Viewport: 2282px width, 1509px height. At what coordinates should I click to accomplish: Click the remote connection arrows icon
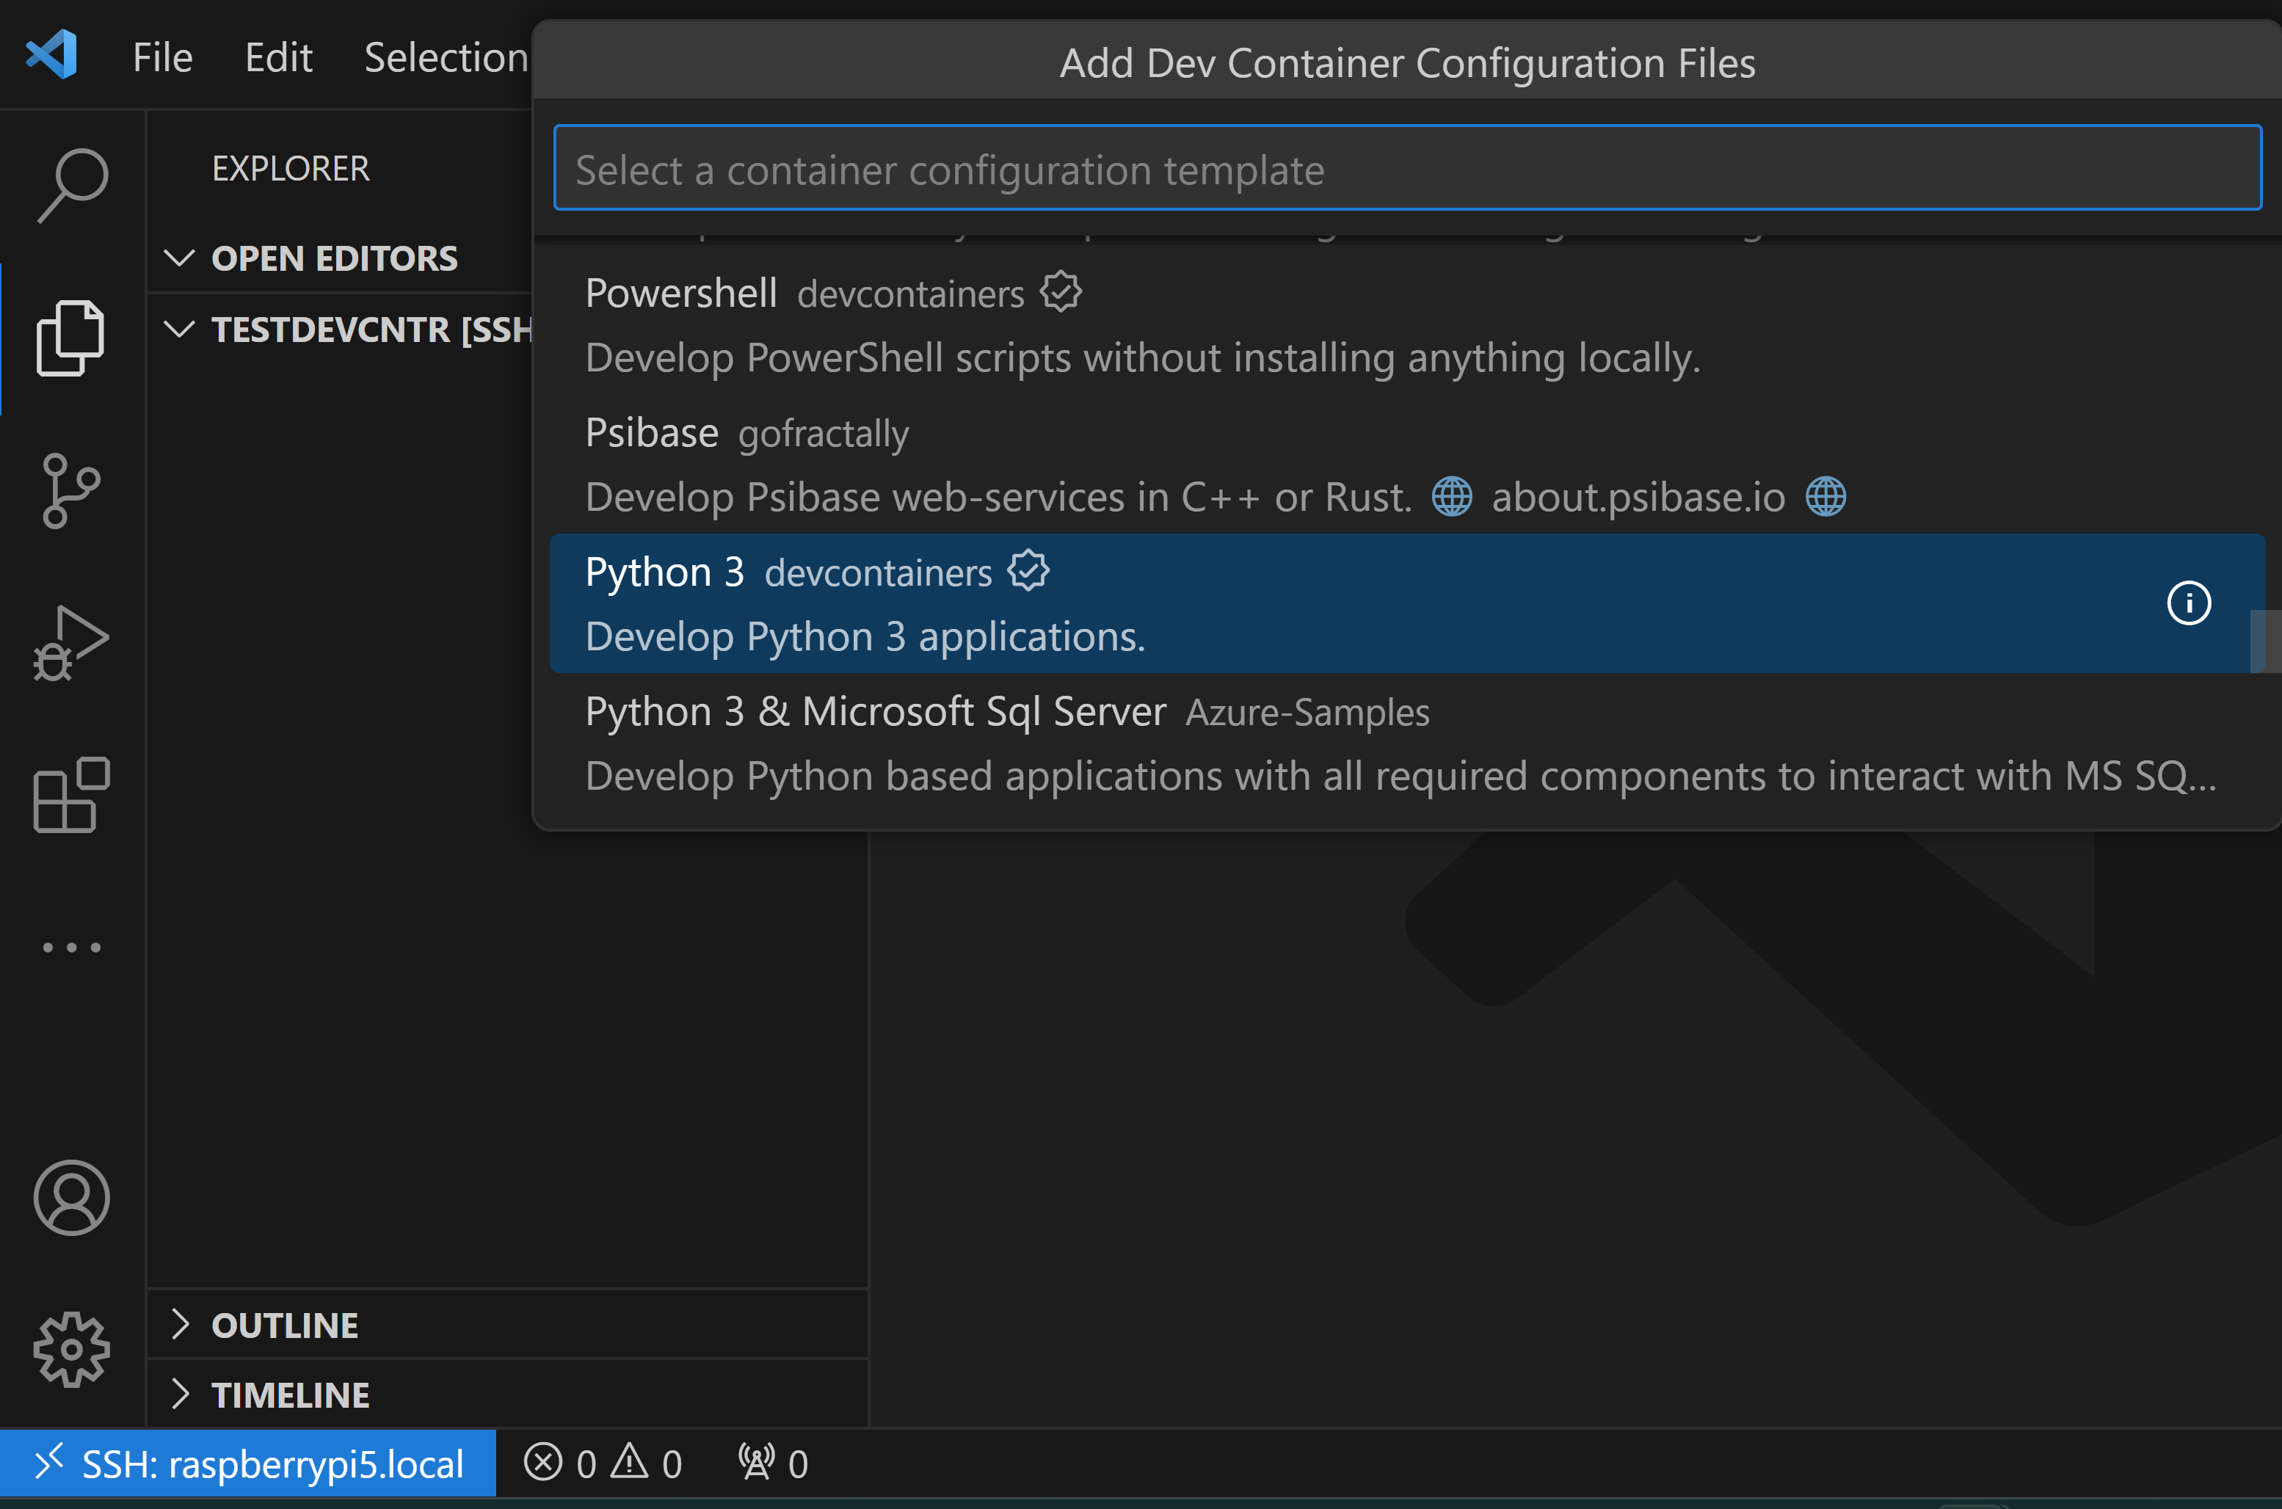48,1462
